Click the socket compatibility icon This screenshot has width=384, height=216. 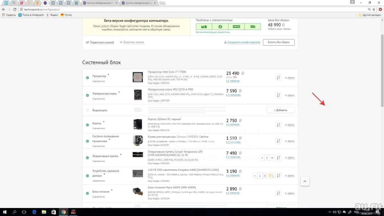pyautogui.click(x=204, y=27)
